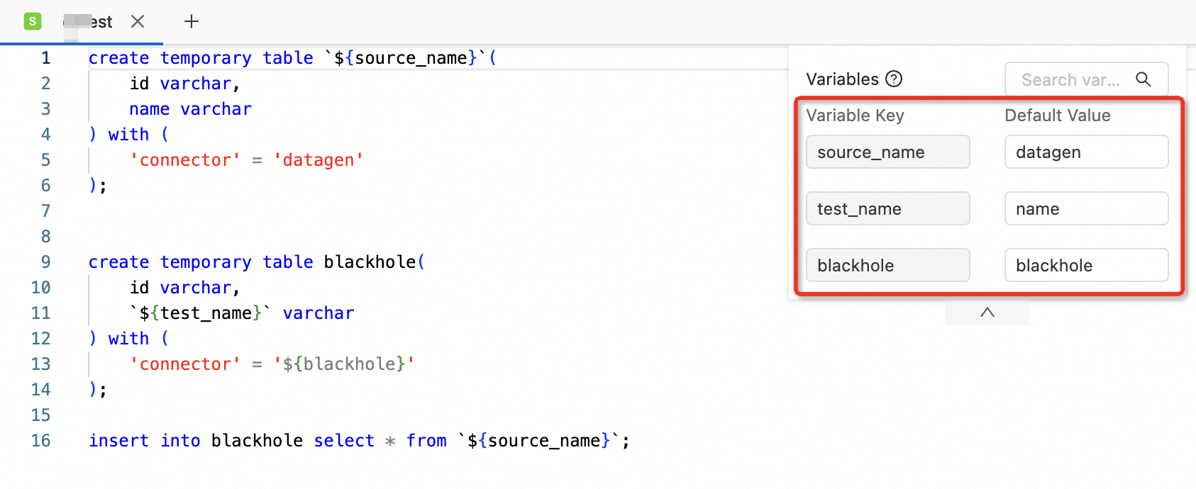The image size is (1196, 489).
Task: Click ${source_name} in the line 16 select statement
Action: tap(539, 440)
